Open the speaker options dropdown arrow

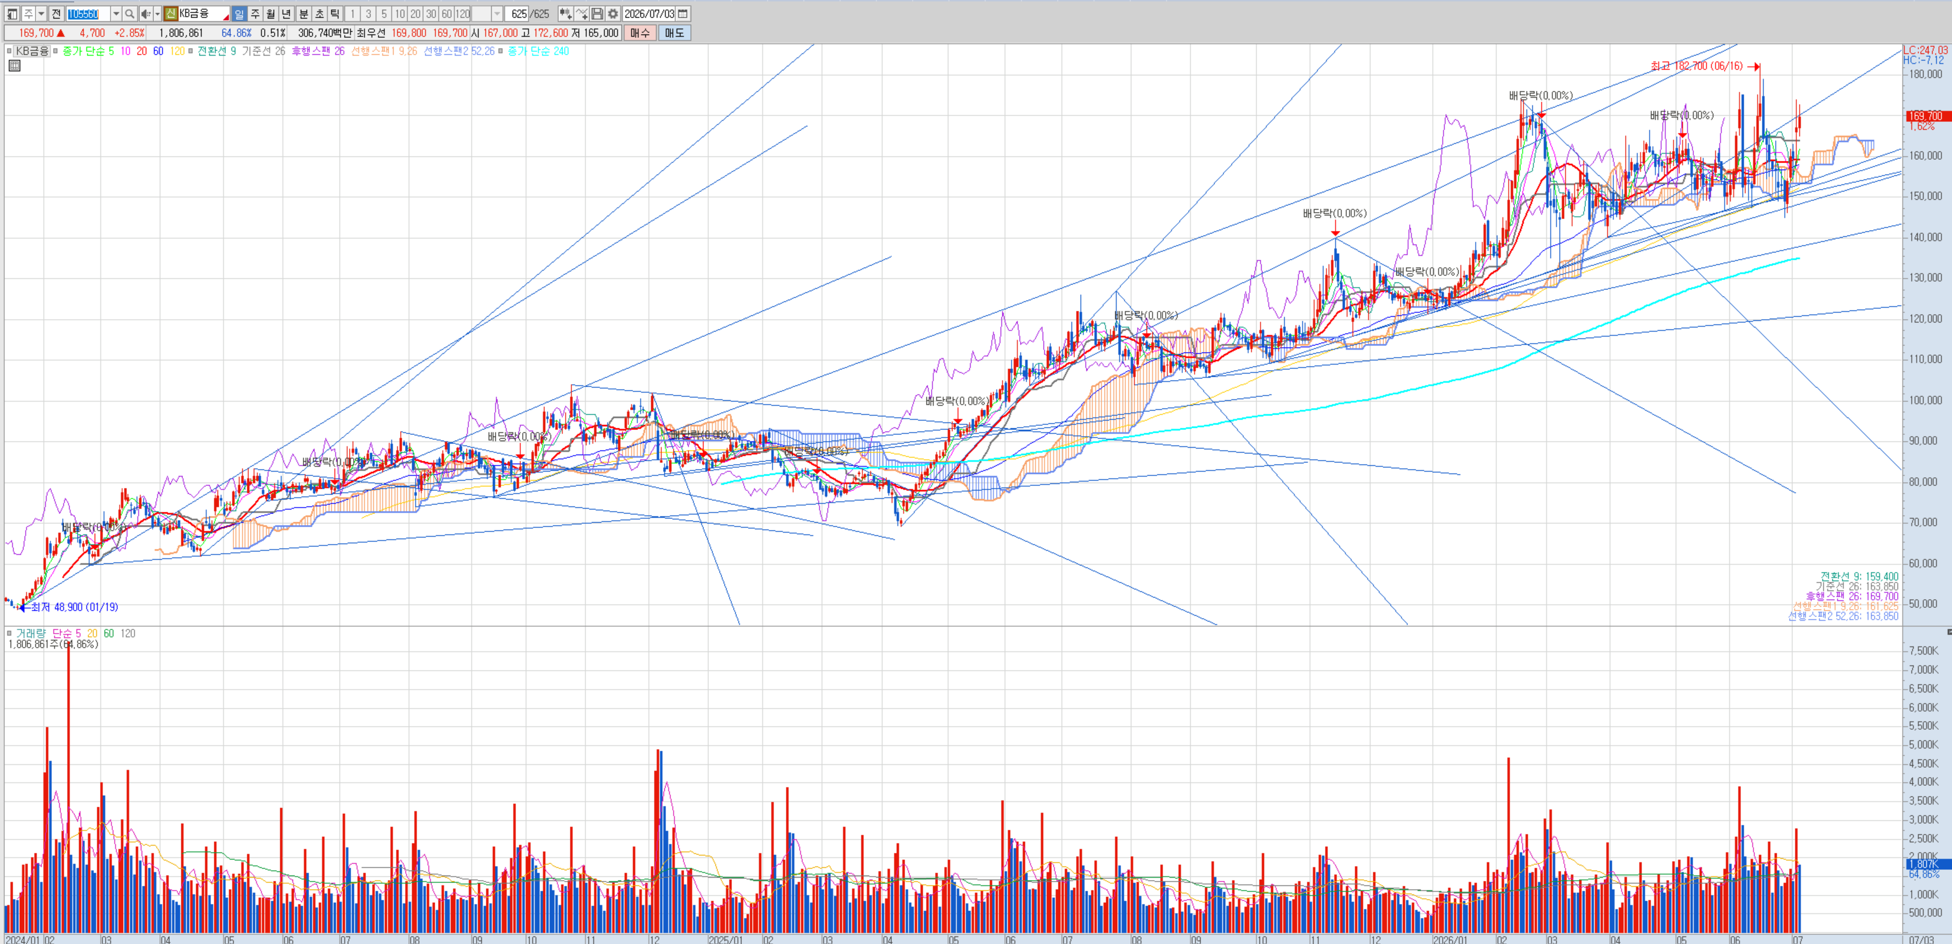[157, 14]
